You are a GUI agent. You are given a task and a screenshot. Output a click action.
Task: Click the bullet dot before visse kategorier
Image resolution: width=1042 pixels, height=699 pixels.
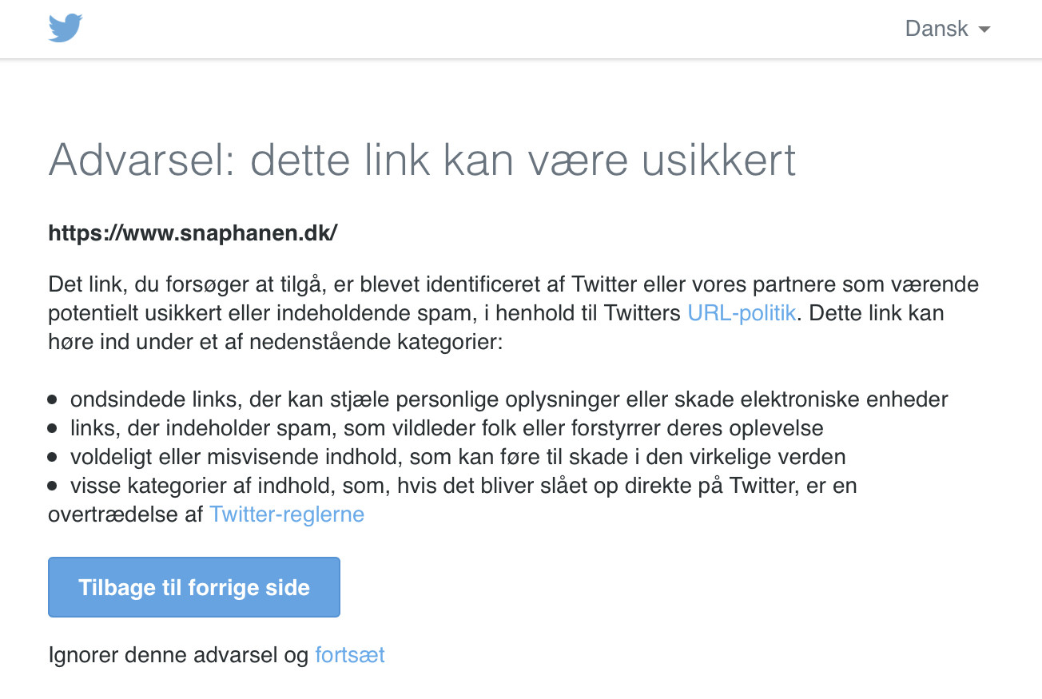click(53, 486)
